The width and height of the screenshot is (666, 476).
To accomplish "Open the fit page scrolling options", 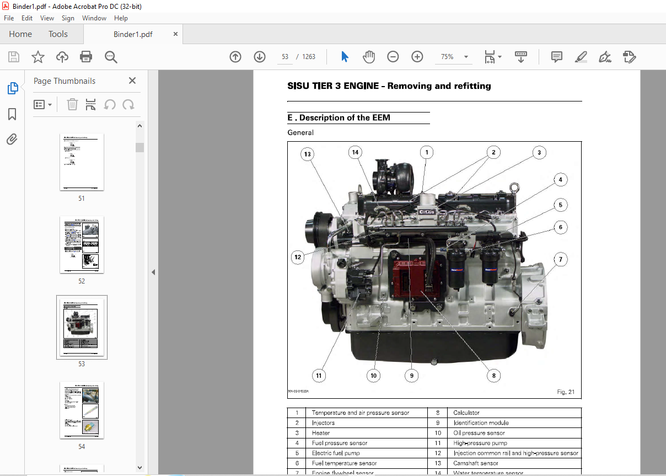I will [492, 57].
